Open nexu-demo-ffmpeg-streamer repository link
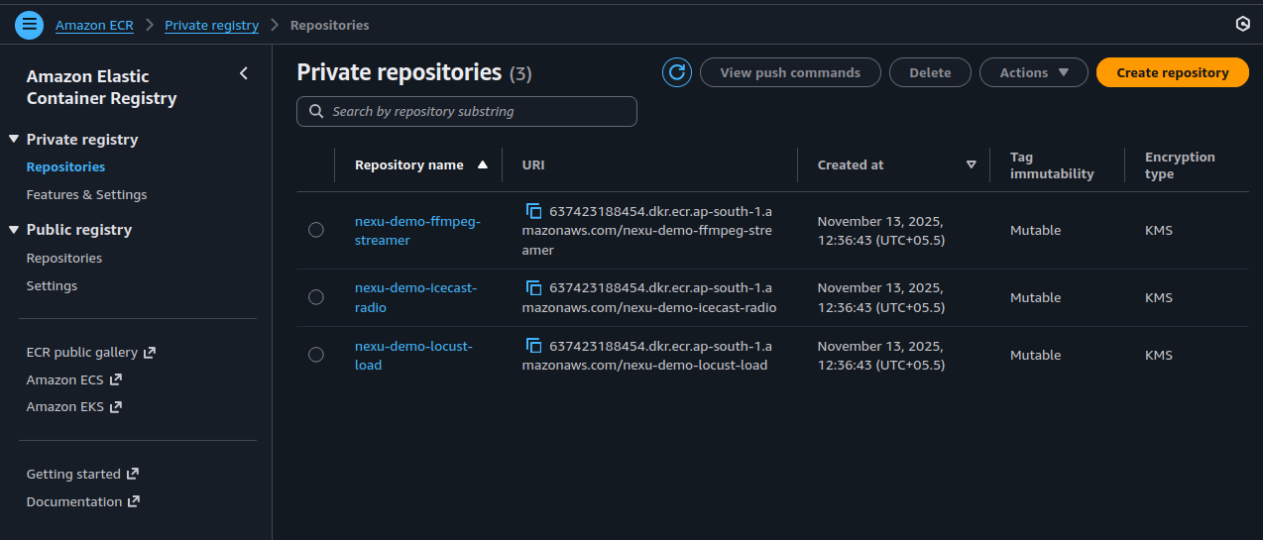Viewport: 1263px width, 540px height. tap(417, 231)
